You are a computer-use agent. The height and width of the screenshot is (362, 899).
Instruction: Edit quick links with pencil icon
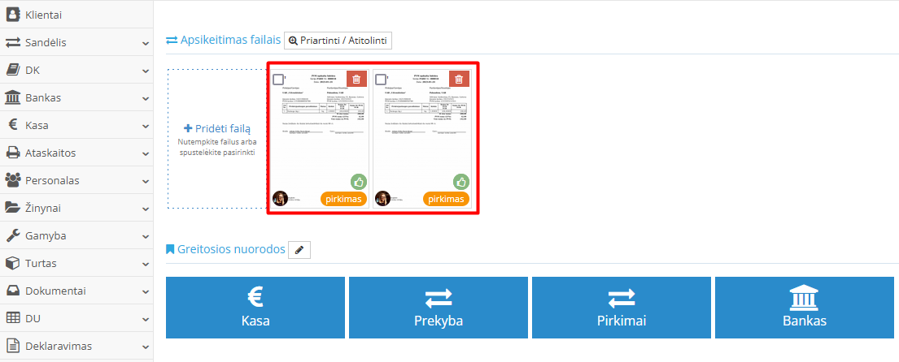299,250
